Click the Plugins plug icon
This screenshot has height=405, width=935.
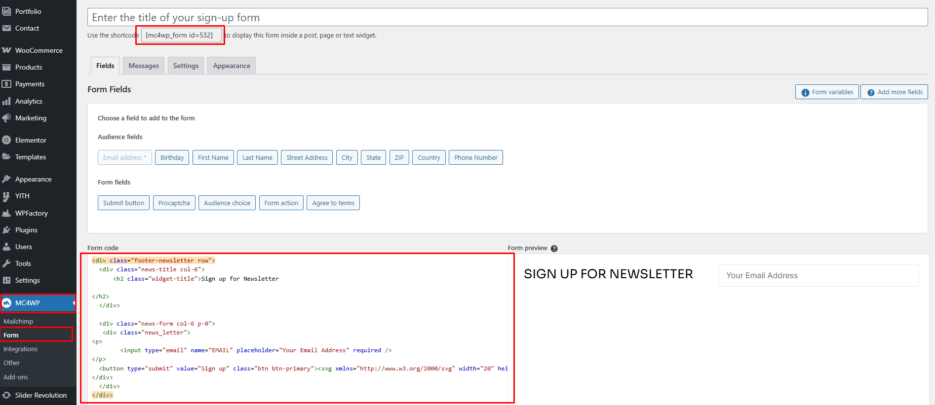click(6, 230)
